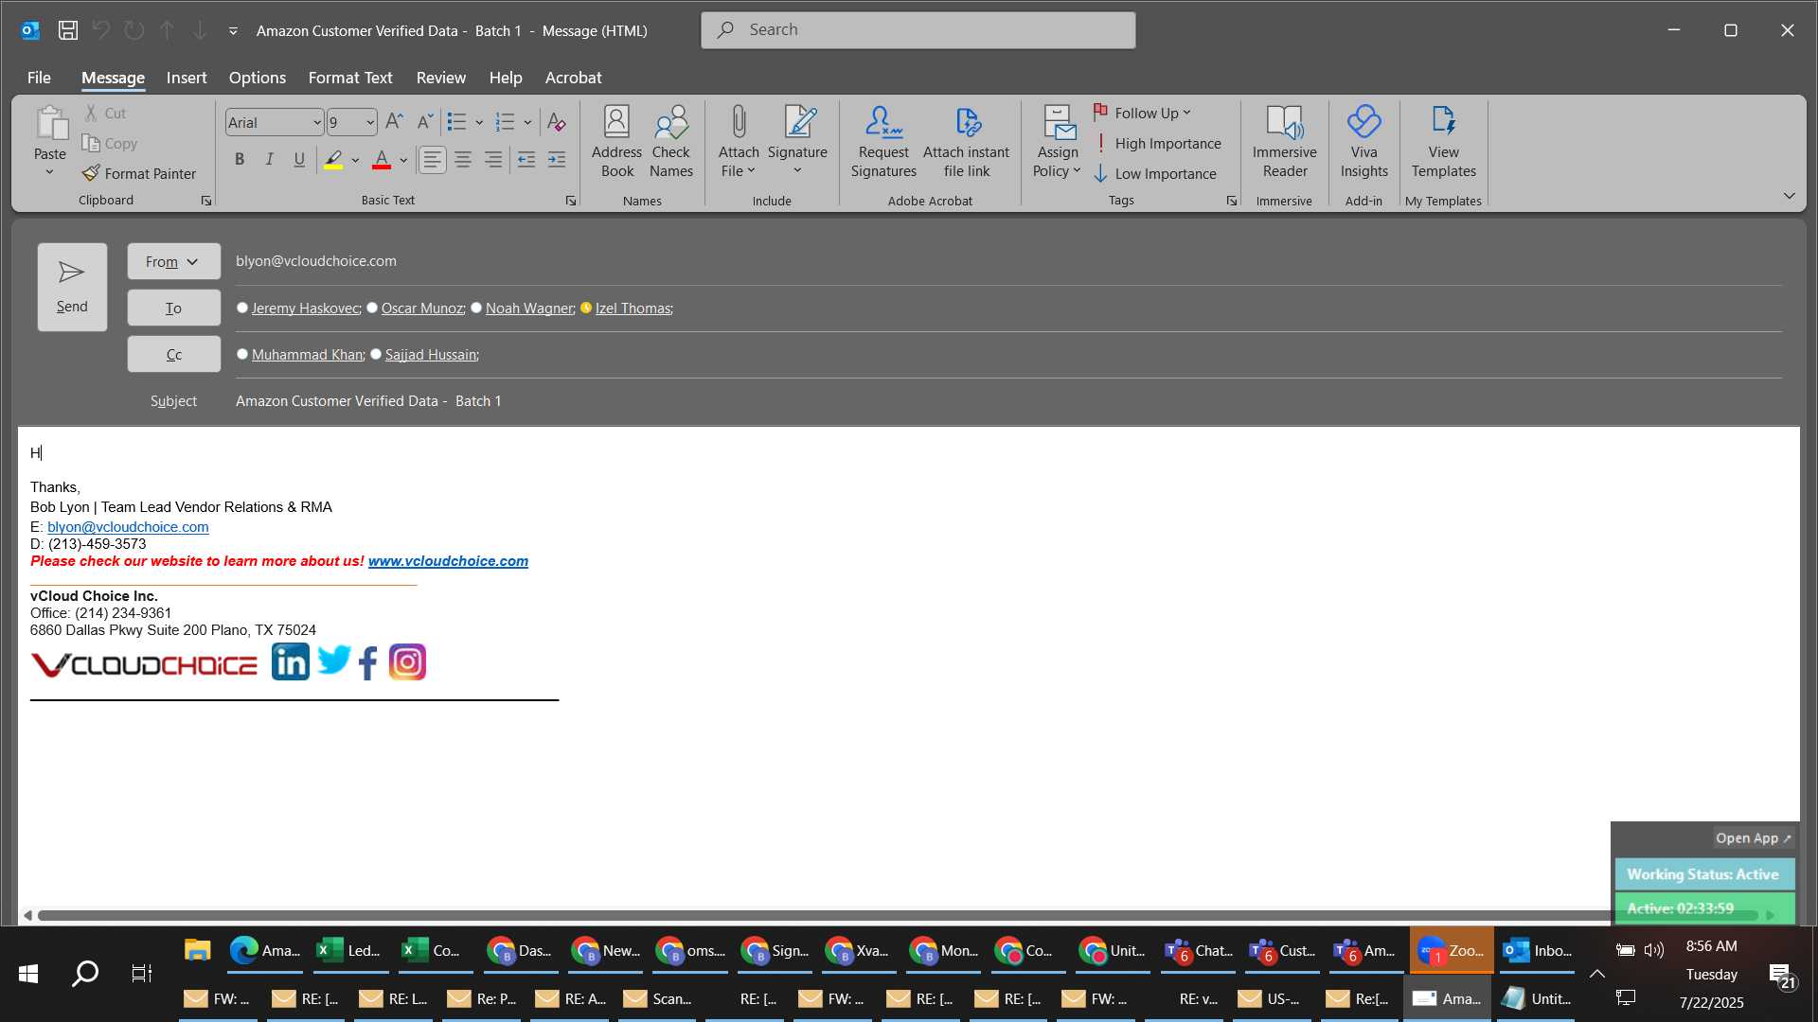The image size is (1818, 1022).
Task: Toggle Low Importance flag
Action: pyautogui.click(x=1155, y=174)
